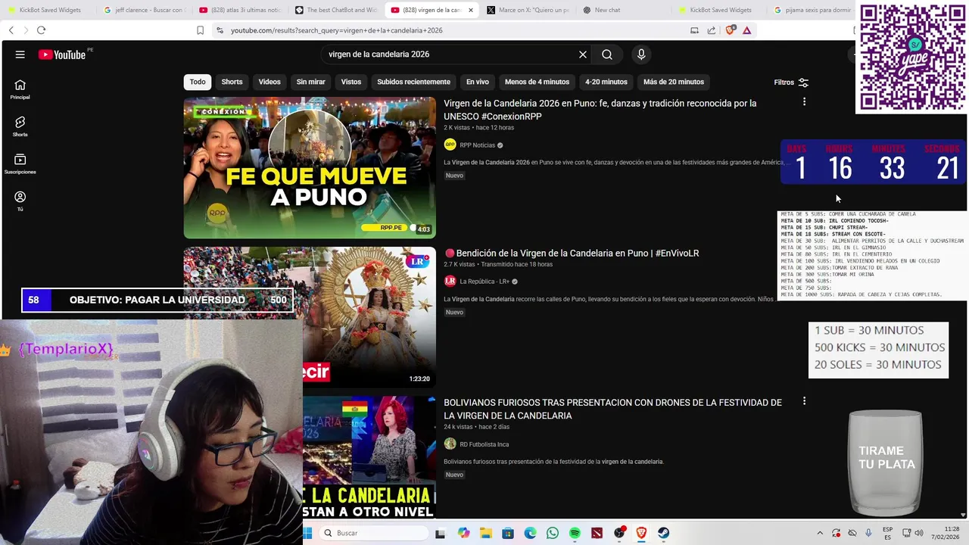
Task: Open Windows Start menu
Action: [x=307, y=533]
